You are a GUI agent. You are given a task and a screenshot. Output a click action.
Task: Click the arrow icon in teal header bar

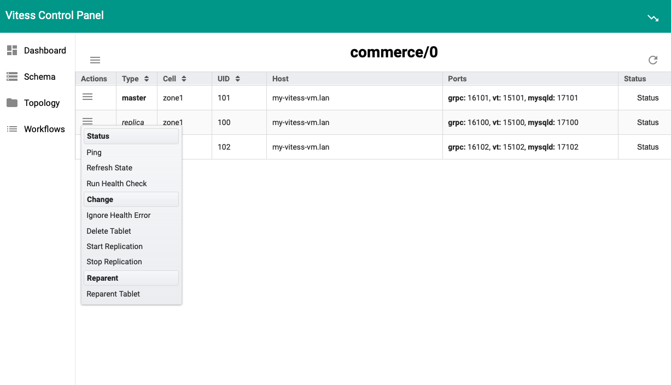tap(653, 17)
